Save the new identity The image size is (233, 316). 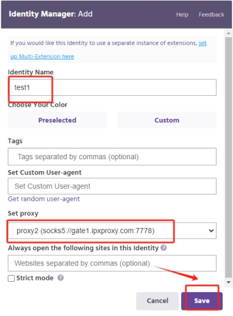pos(202,301)
